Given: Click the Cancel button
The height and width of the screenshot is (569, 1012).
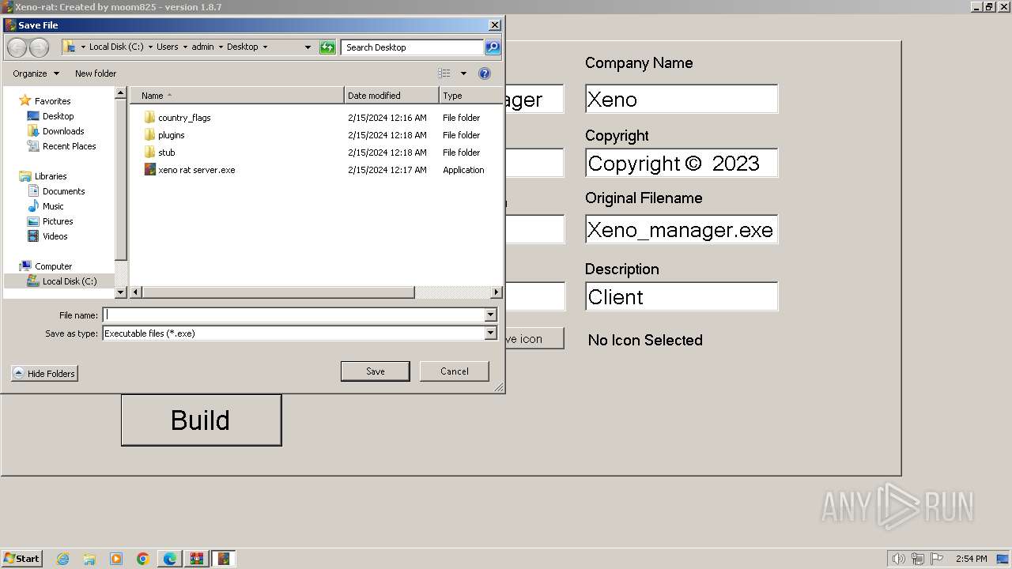Looking at the screenshot, I should click(x=455, y=371).
